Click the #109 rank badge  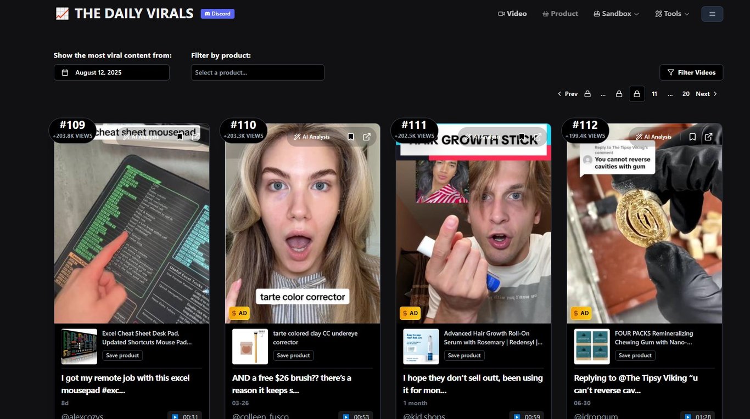72,130
